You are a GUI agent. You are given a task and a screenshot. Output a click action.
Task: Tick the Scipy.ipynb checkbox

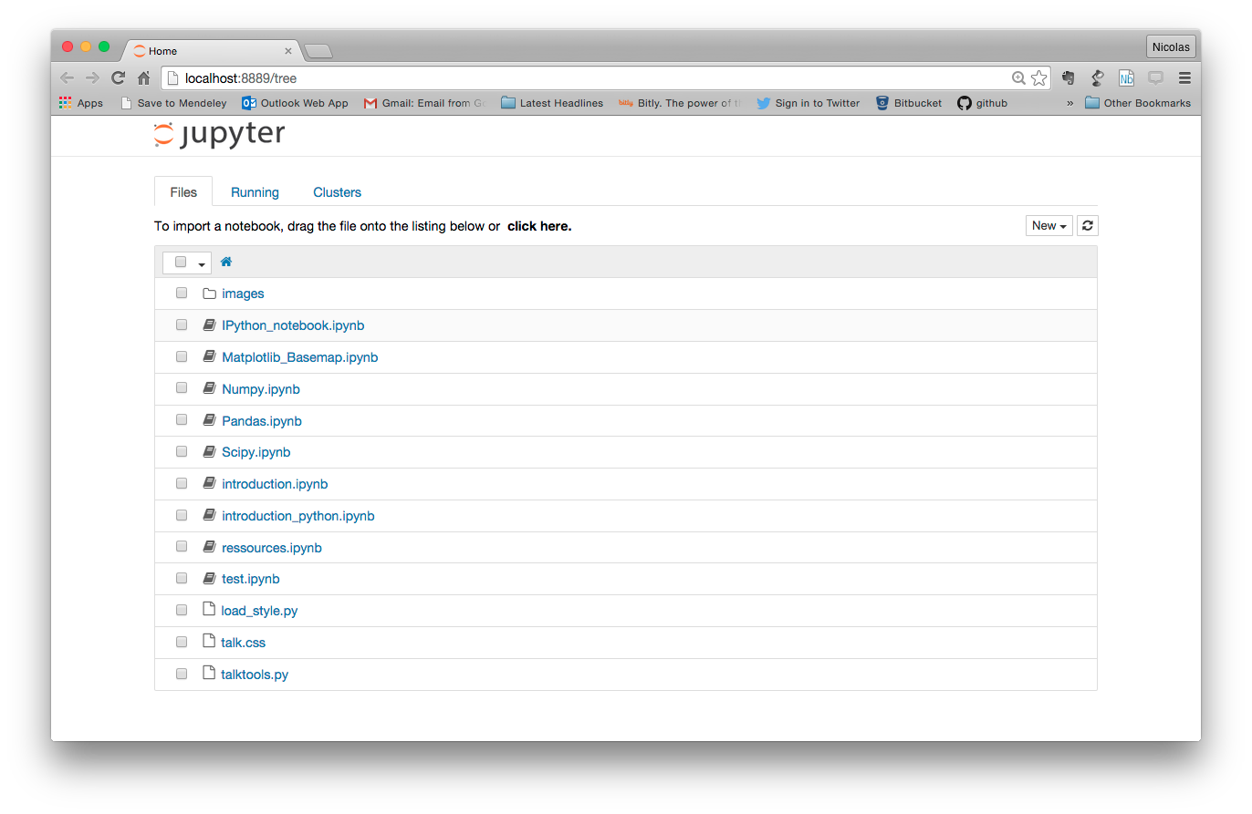click(182, 451)
